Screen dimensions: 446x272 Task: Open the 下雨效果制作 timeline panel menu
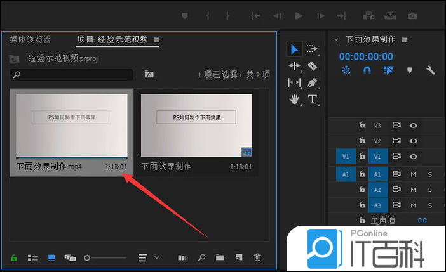pos(404,39)
